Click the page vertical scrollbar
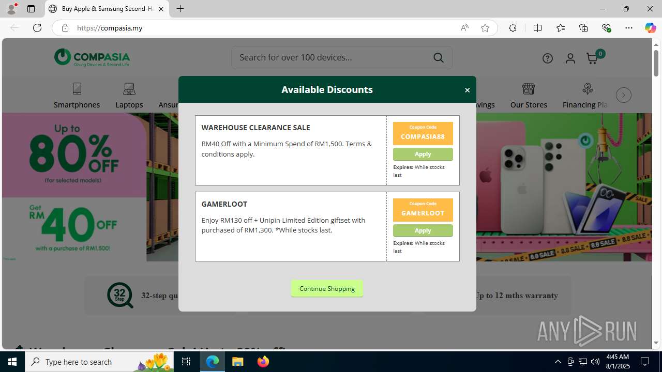The image size is (662, 372). [656, 63]
